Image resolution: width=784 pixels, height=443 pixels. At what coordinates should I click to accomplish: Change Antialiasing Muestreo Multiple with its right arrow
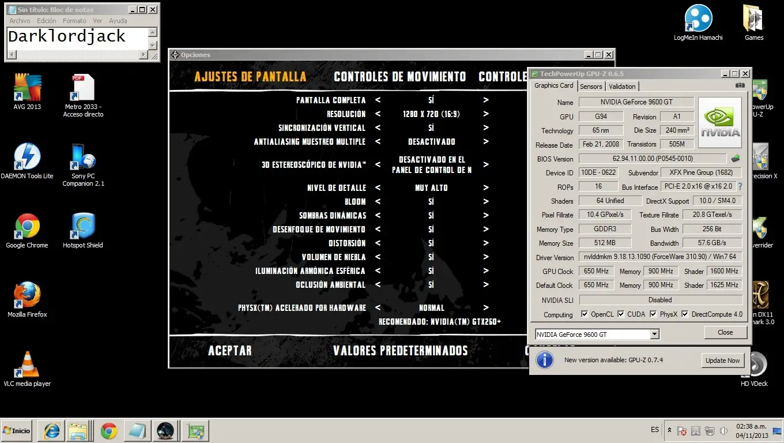(486, 141)
